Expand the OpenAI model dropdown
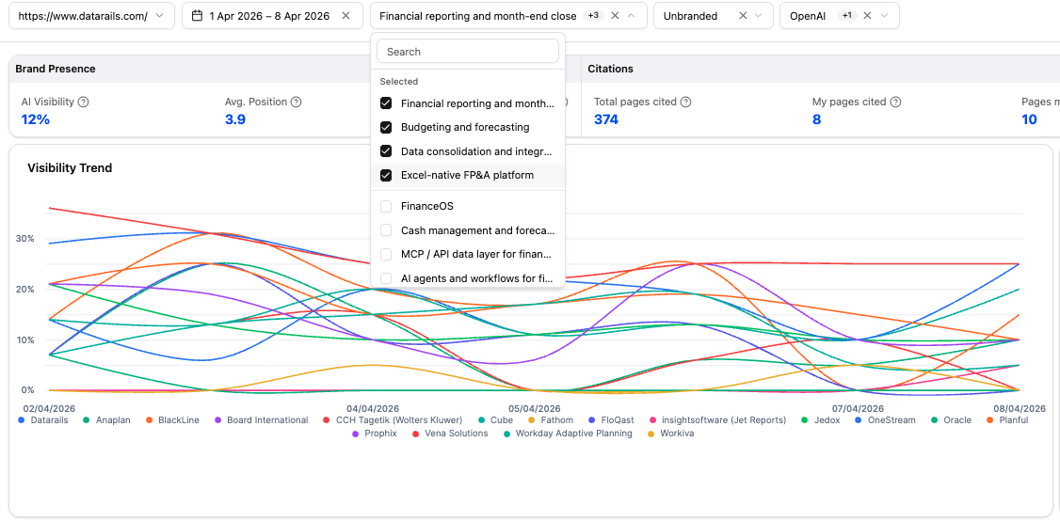This screenshot has height=521, width=1060. 884,16
